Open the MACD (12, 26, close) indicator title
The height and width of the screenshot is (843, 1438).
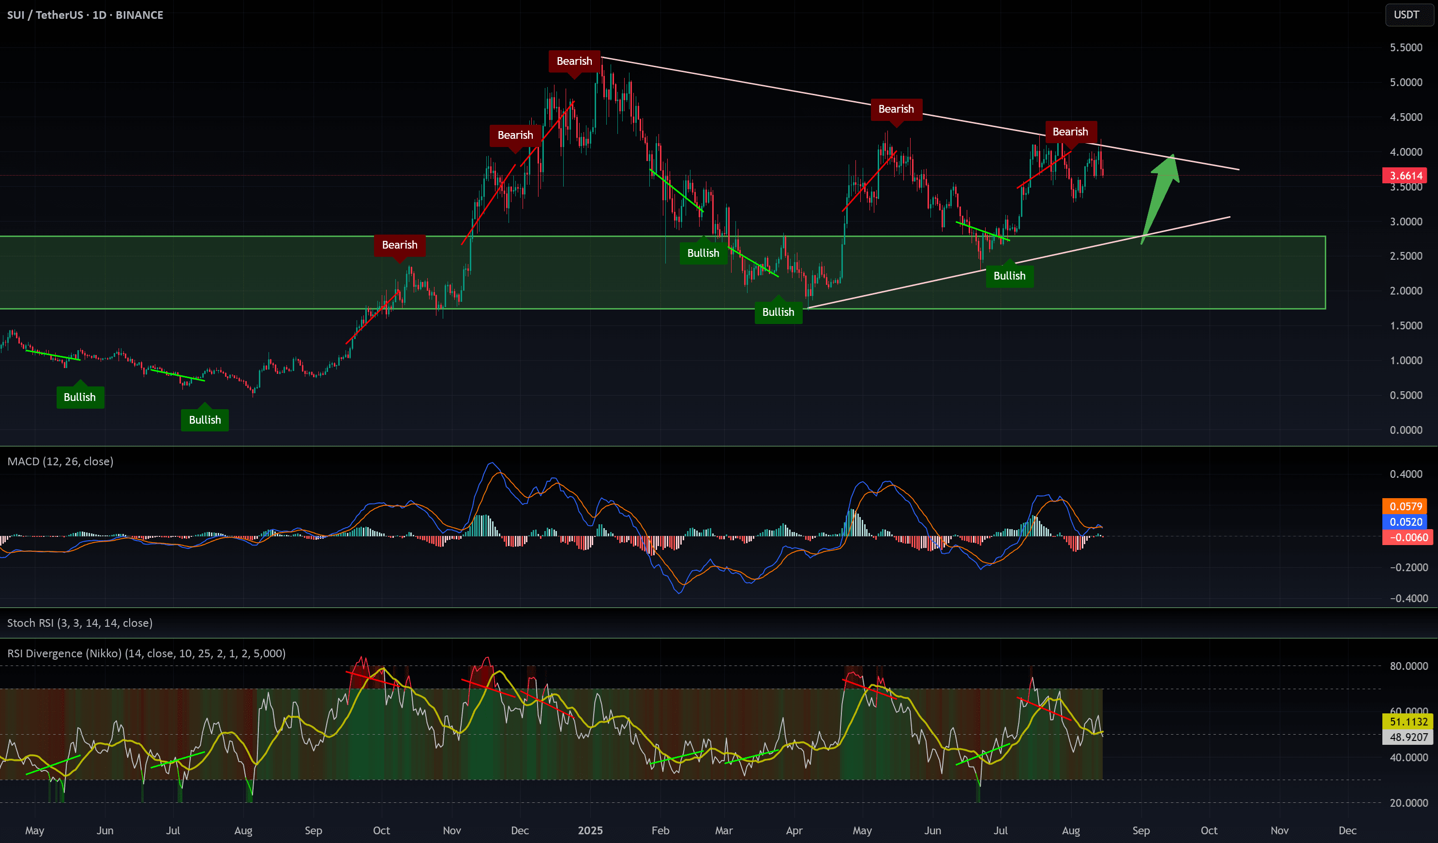click(x=60, y=461)
